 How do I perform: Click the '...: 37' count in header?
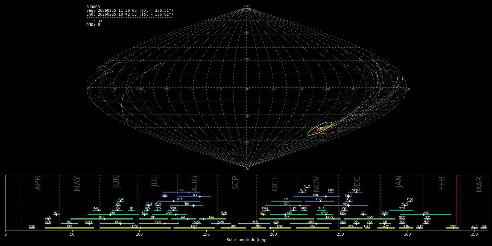[x=94, y=21]
